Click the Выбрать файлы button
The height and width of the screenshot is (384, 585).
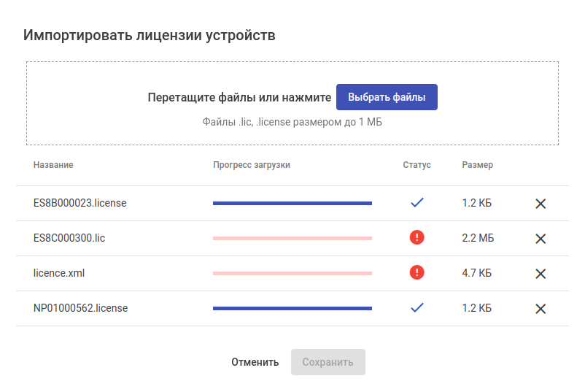(x=387, y=97)
